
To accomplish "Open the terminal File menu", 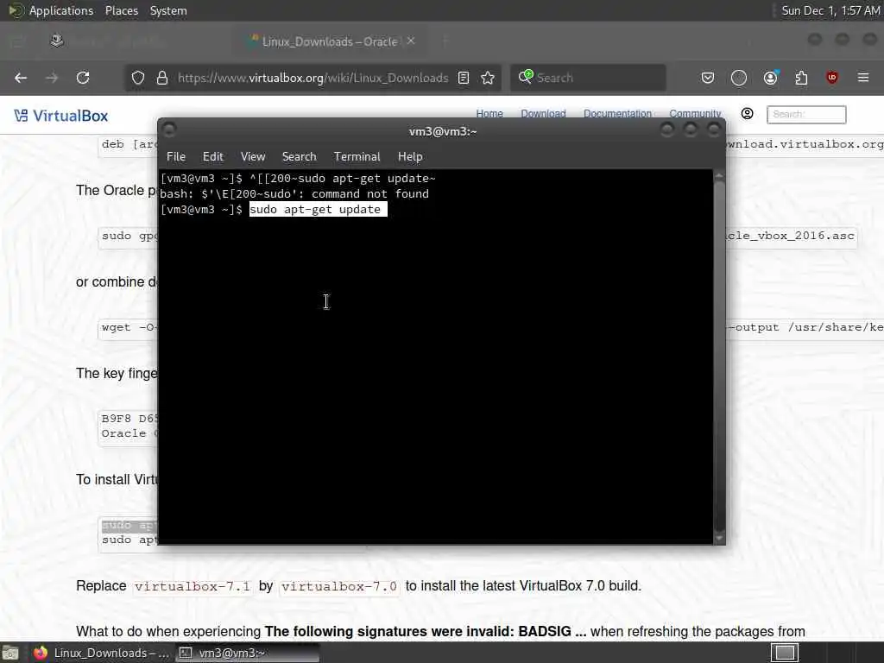I will pyautogui.click(x=176, y=157).
